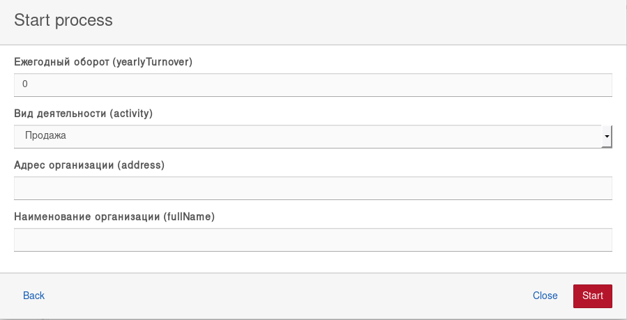Click right end of yearlyTurnover field

tap(600, 85)
